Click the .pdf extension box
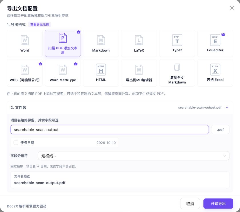240x212 pixels. [x=220, y=130]
